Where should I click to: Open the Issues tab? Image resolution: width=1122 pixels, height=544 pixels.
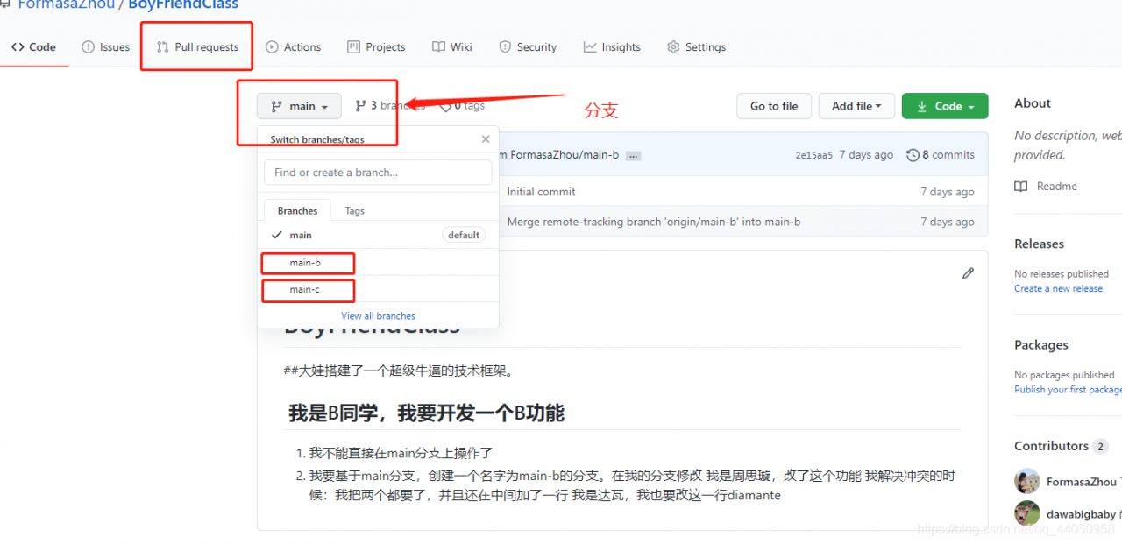tap(105, 47)
